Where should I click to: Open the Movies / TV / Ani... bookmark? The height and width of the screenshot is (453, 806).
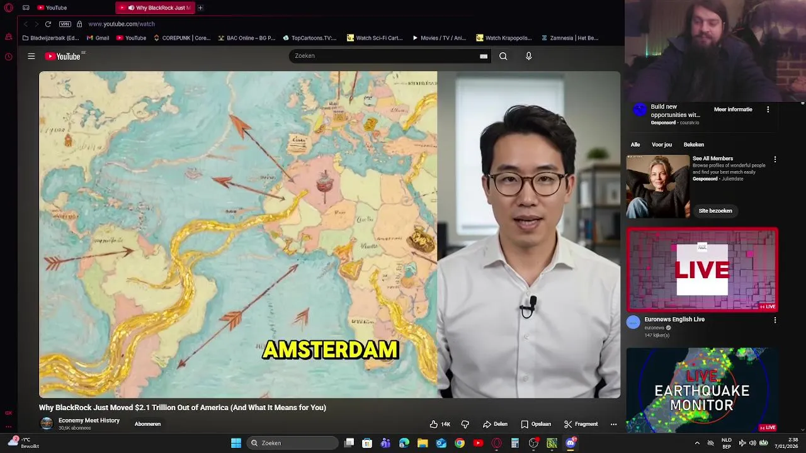[x=439, y=38]
